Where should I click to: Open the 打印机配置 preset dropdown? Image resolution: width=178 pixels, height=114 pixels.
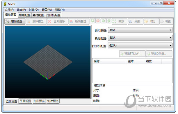pos(140,45)
